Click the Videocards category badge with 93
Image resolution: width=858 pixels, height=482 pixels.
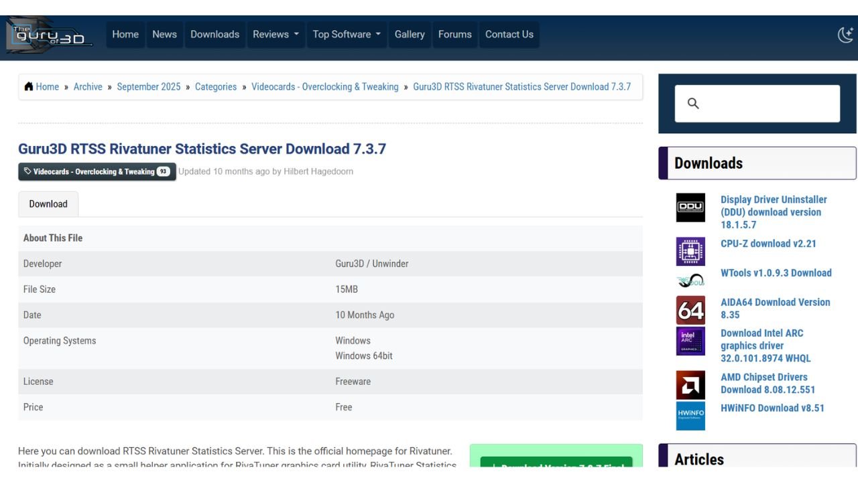click(x=97, y=171)
